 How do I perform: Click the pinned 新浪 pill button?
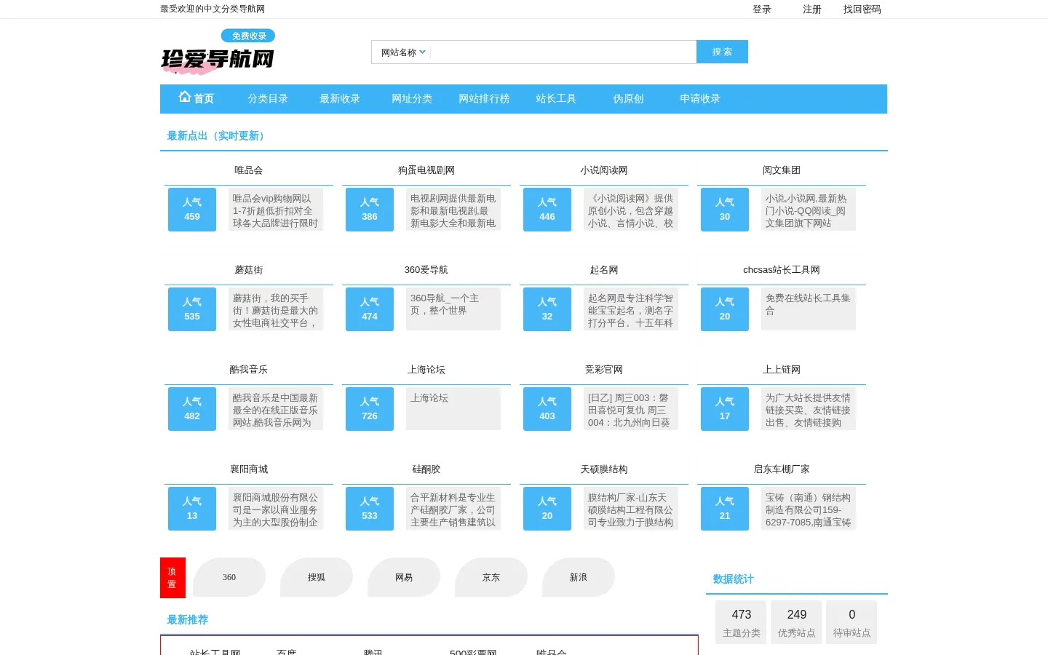pos(579,577)
